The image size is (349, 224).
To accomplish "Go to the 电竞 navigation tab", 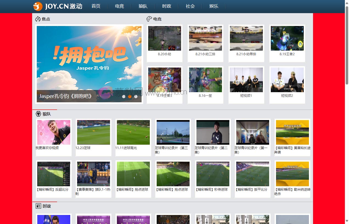I will click(119, 6).
